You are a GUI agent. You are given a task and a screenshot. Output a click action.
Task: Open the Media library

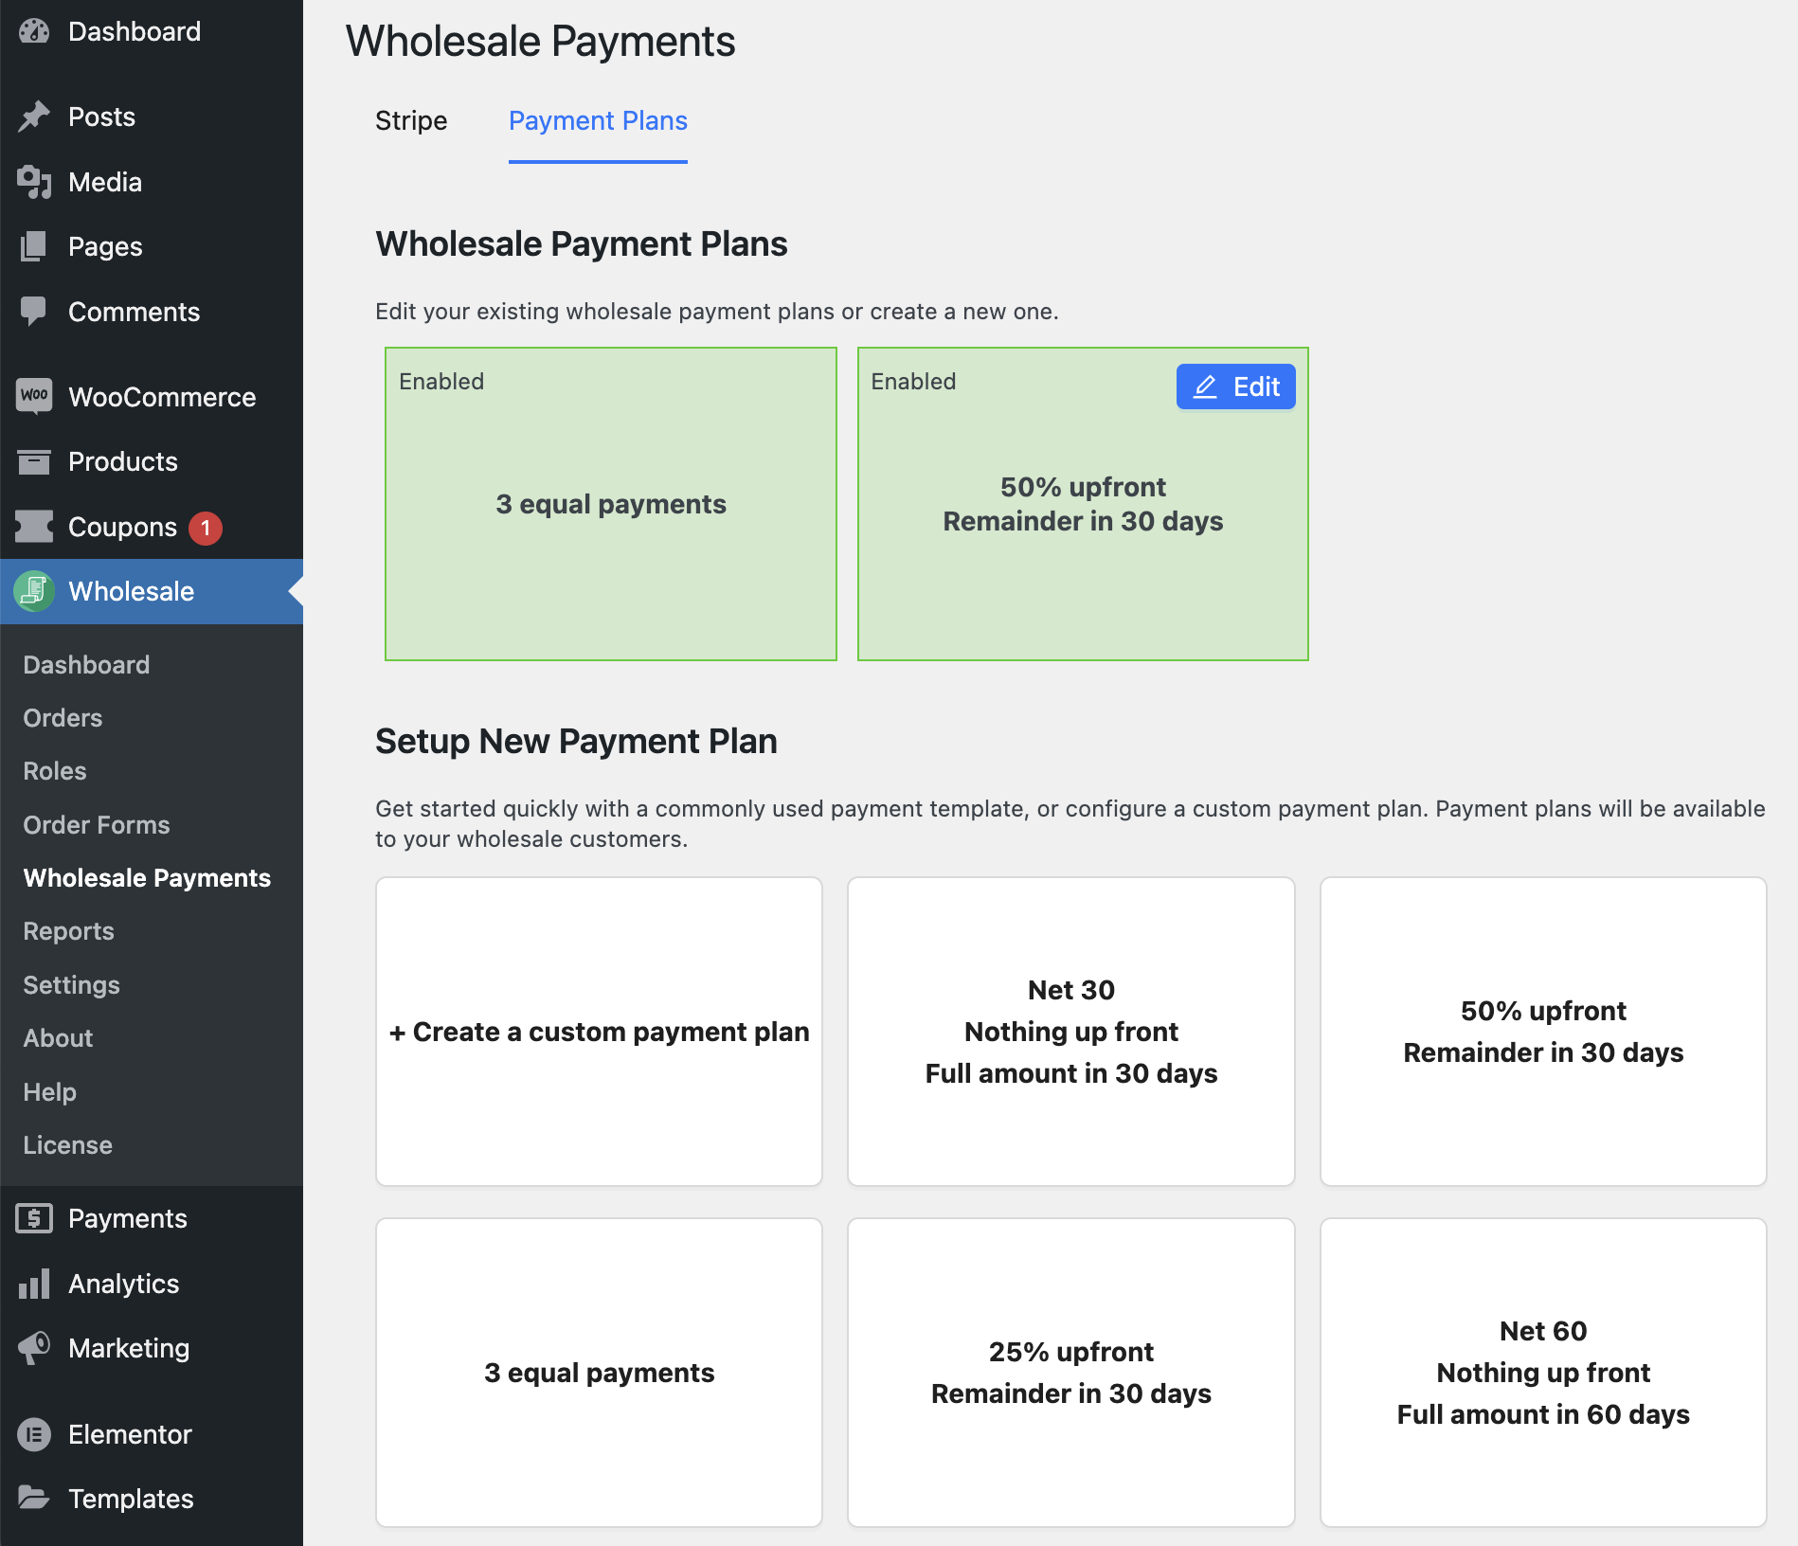105,182
